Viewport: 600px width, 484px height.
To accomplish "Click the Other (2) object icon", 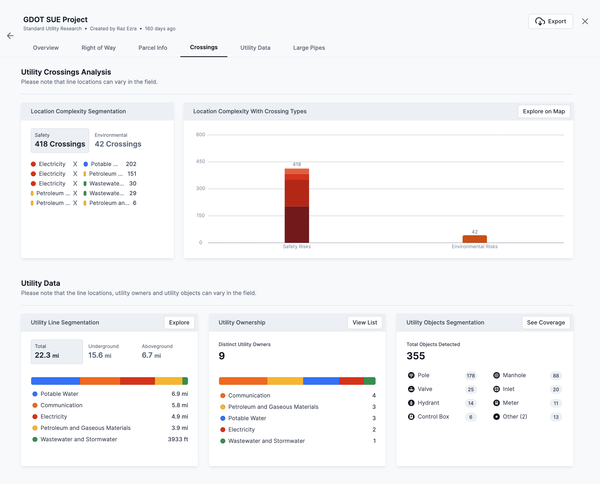I will pyautogui.click(x=496, y=416).
